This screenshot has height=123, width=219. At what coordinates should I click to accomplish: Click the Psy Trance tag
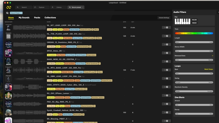pyautogui.click(x=61, y=55)
